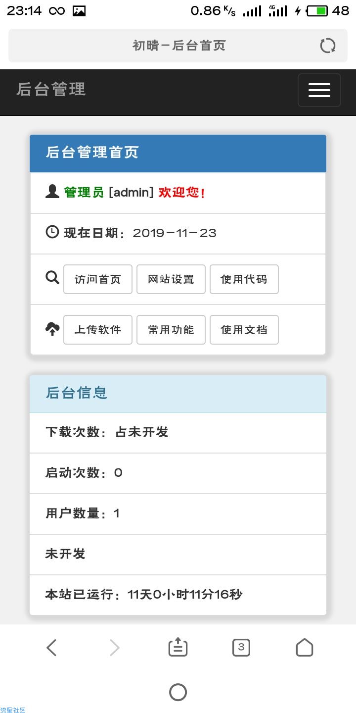Click the browser forward arrow
The width and height of the screenshot is (356, 713).
(114, 648)
